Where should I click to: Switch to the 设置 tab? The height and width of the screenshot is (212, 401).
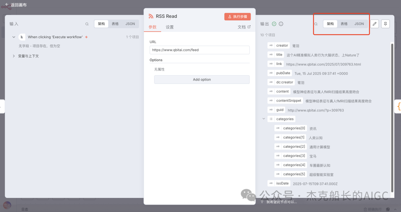[x=170, y=27]
